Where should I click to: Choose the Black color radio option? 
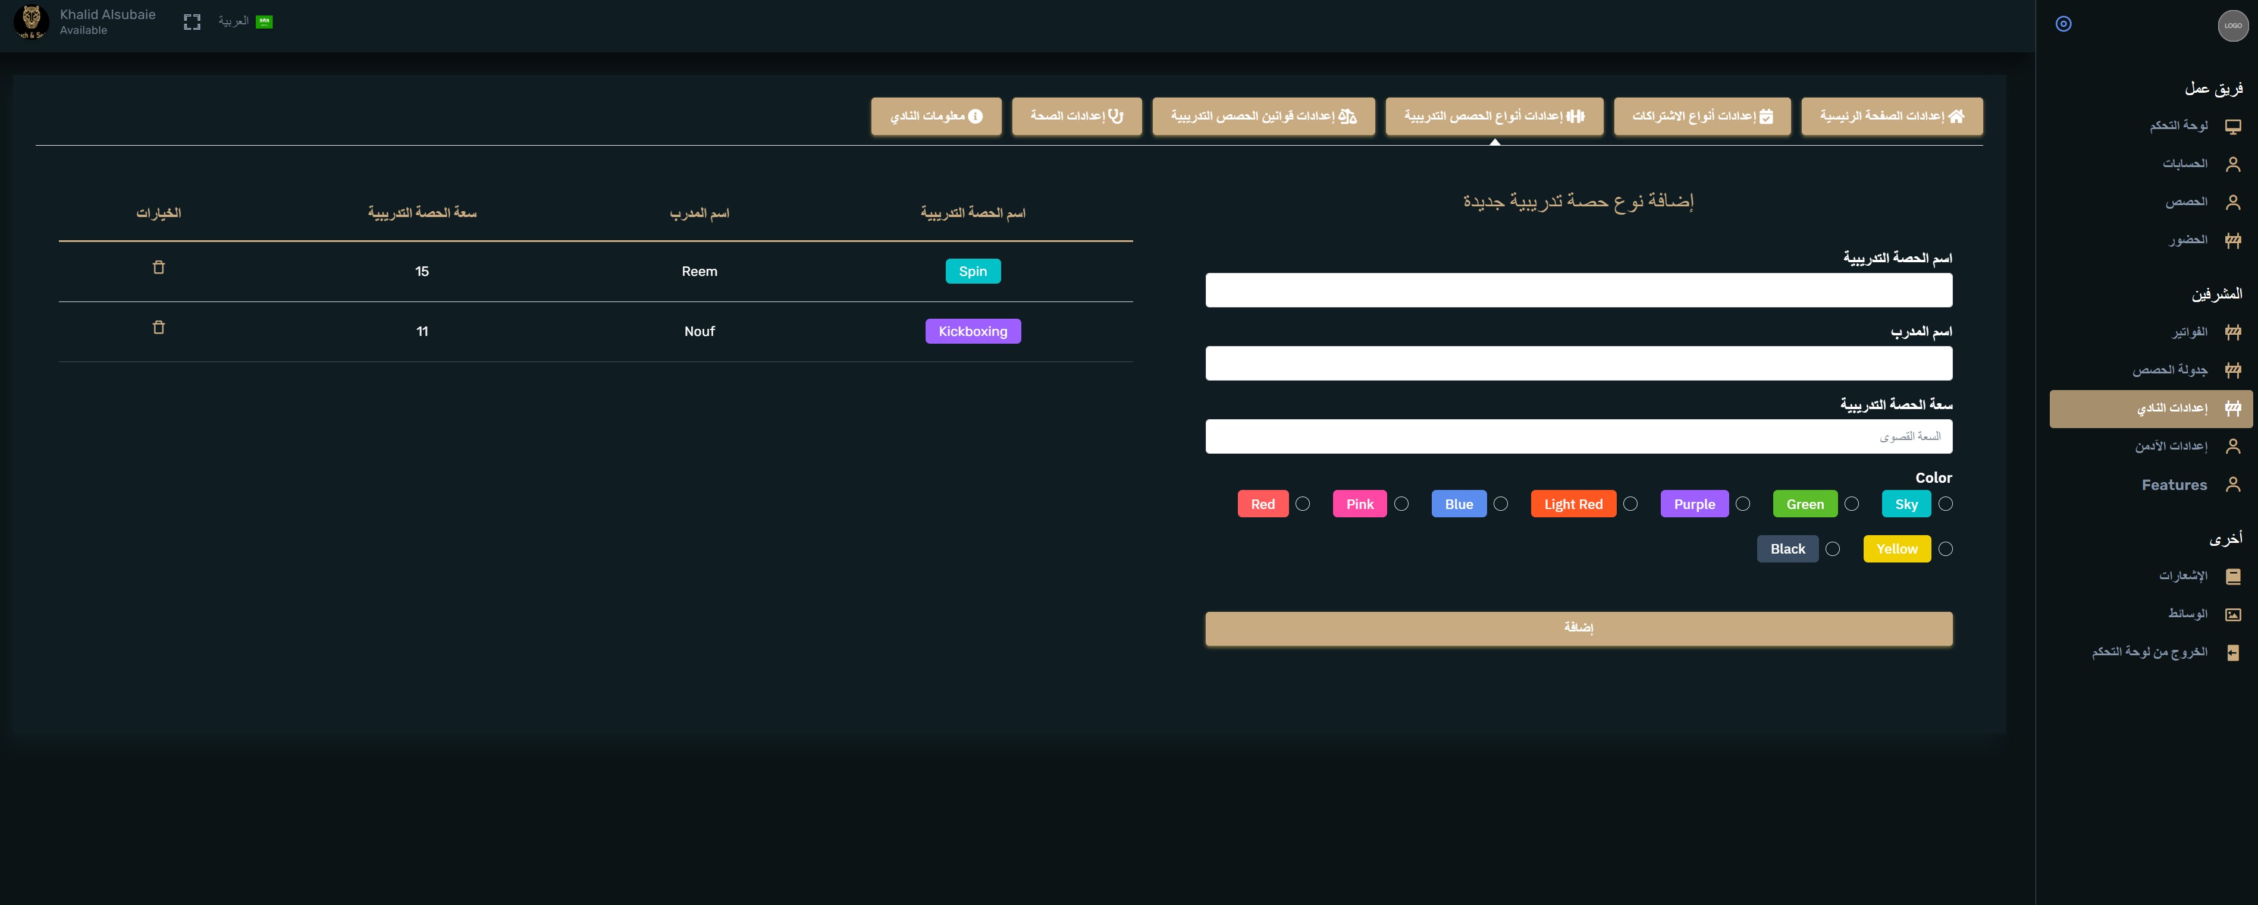1833,549
